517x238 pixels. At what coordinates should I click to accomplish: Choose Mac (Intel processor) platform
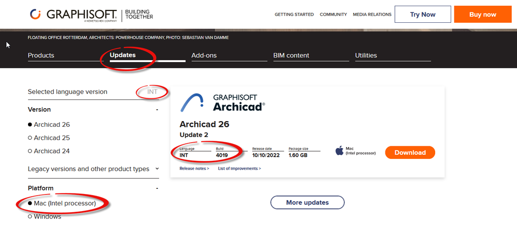click(x=62, y=203)
